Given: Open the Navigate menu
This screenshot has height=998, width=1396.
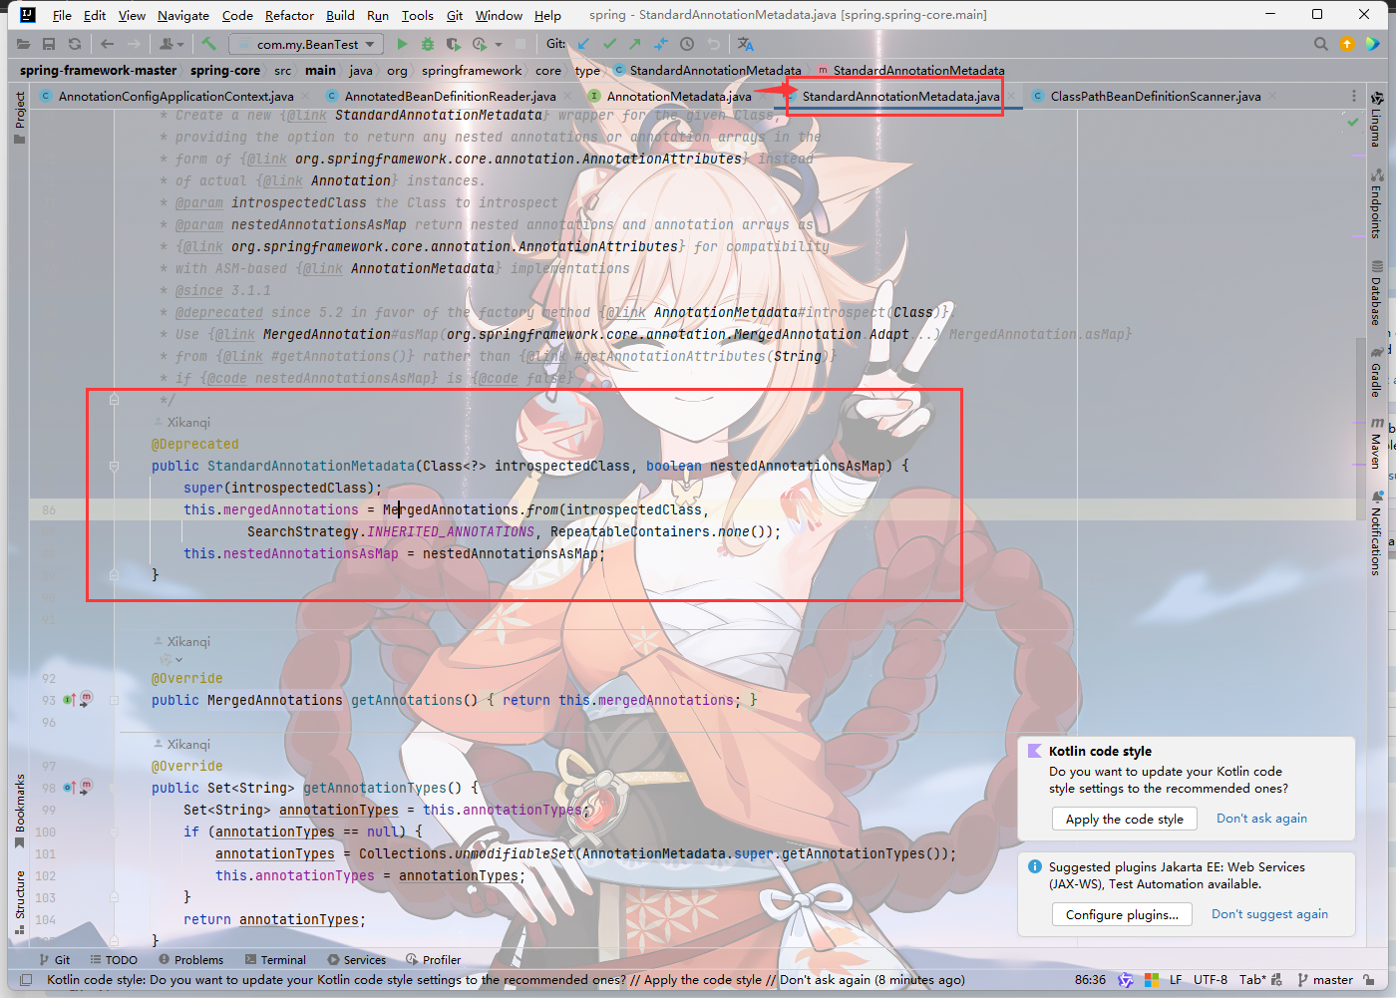Looking at the screenshot, I should pos(183,15).
